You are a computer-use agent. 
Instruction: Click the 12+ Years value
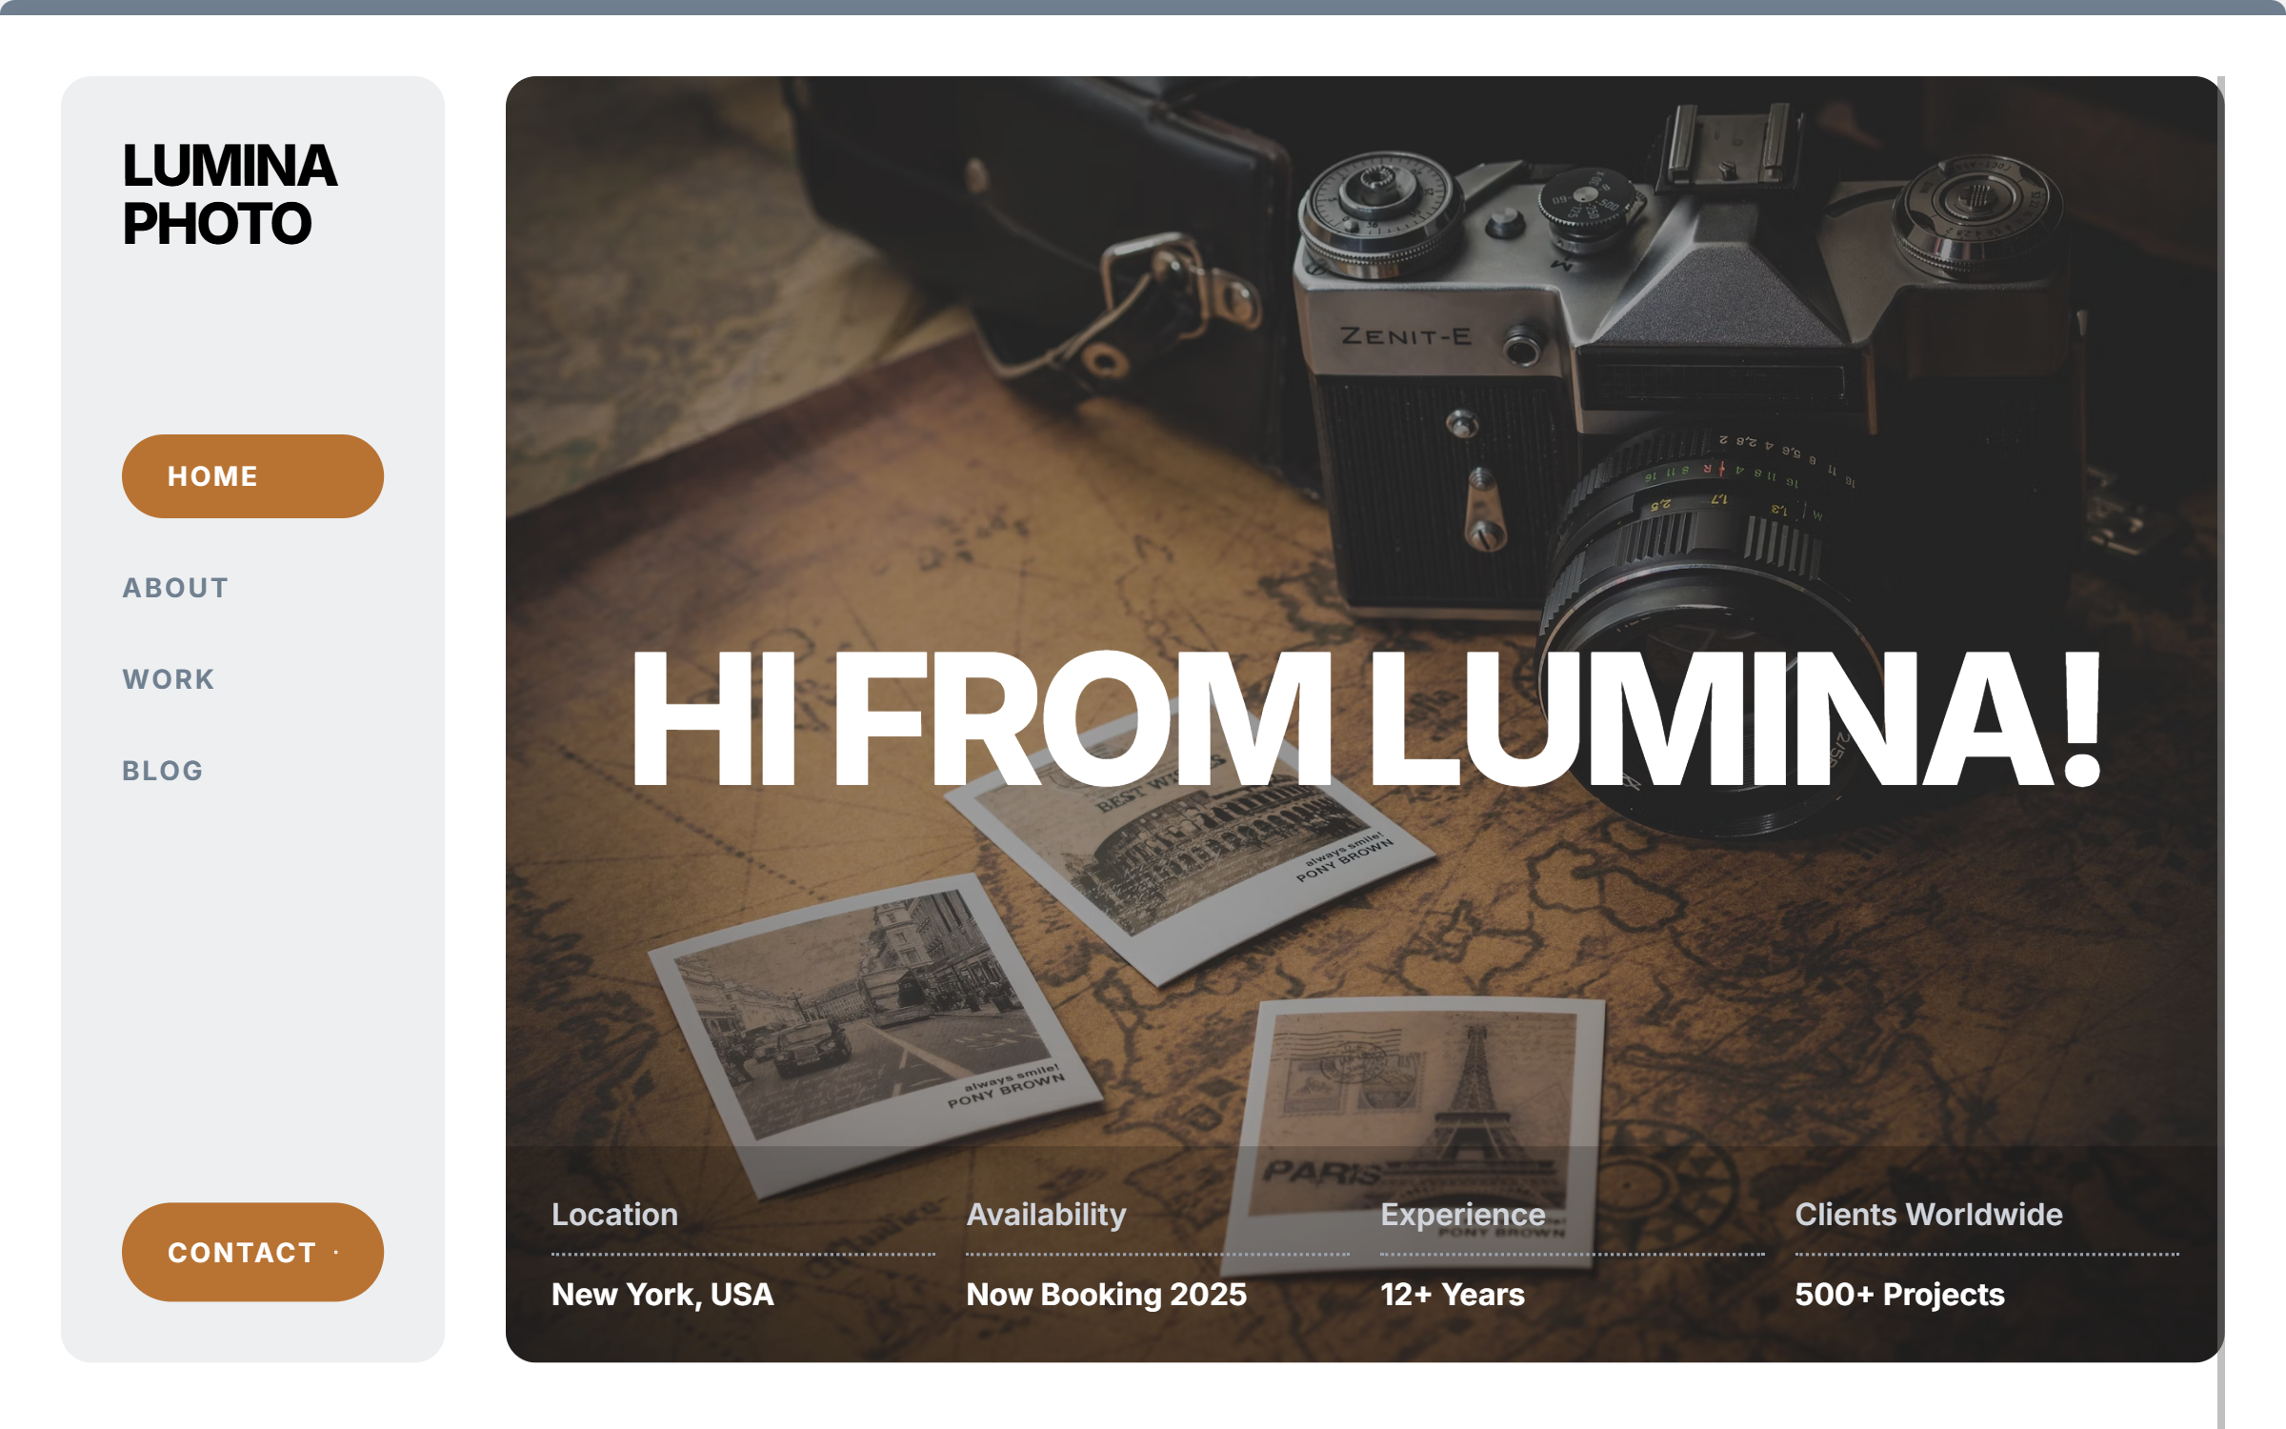pyautogui.click(x=1453, y=1295)
